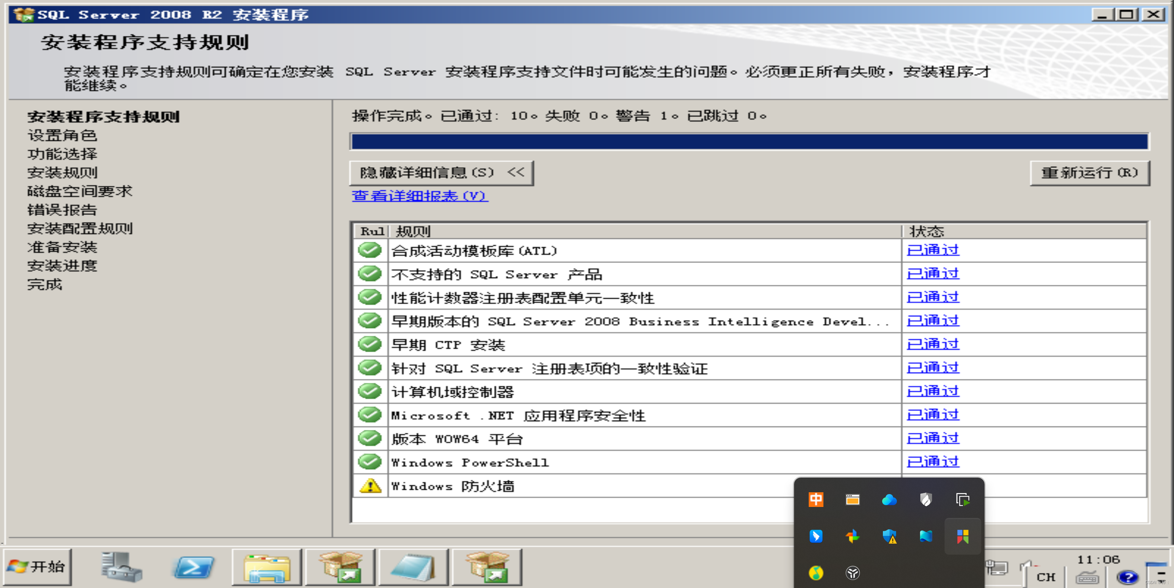Select 安装规则 step in left pane
Image resolution: width=1174 pixels, height=588 pixels.
tap(62, 173)
